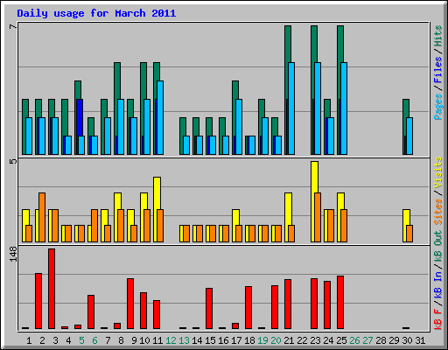448x350 pixels.
Task: Click the red kB bar for day 25
Action: click(x=340, y=303)
